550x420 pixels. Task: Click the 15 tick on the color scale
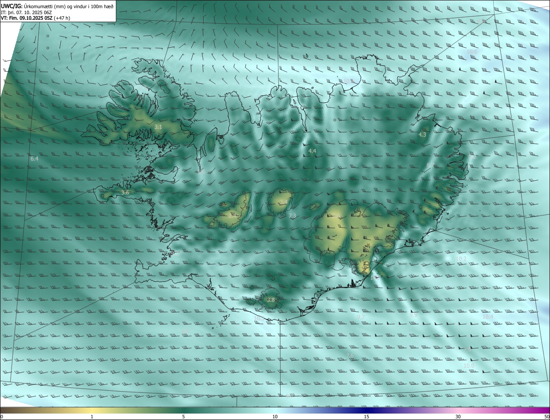point(367,417)
